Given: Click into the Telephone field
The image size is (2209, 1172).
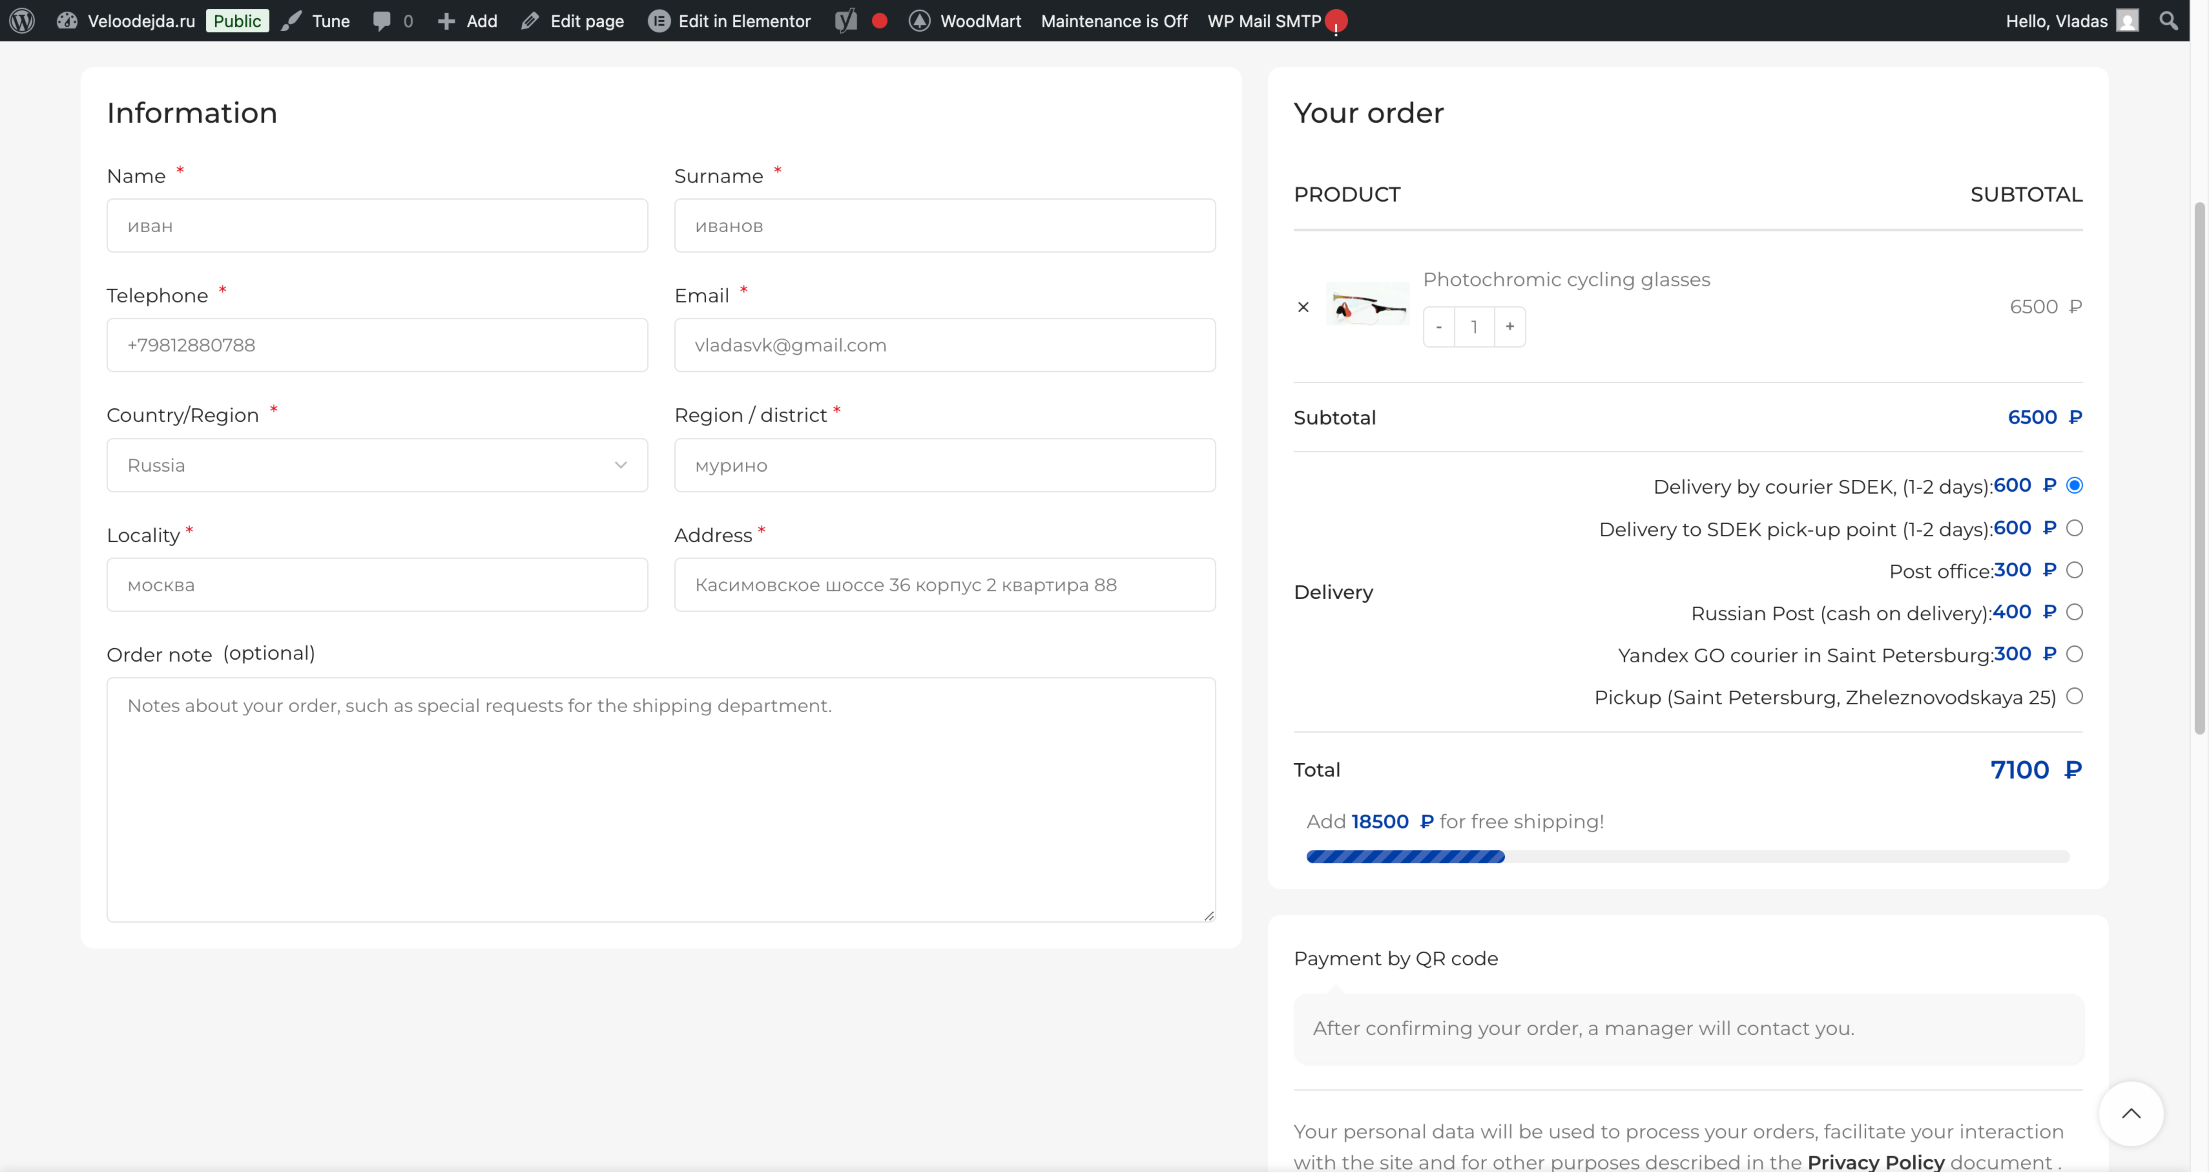Looking at the screenshot, I should (377, 345).
